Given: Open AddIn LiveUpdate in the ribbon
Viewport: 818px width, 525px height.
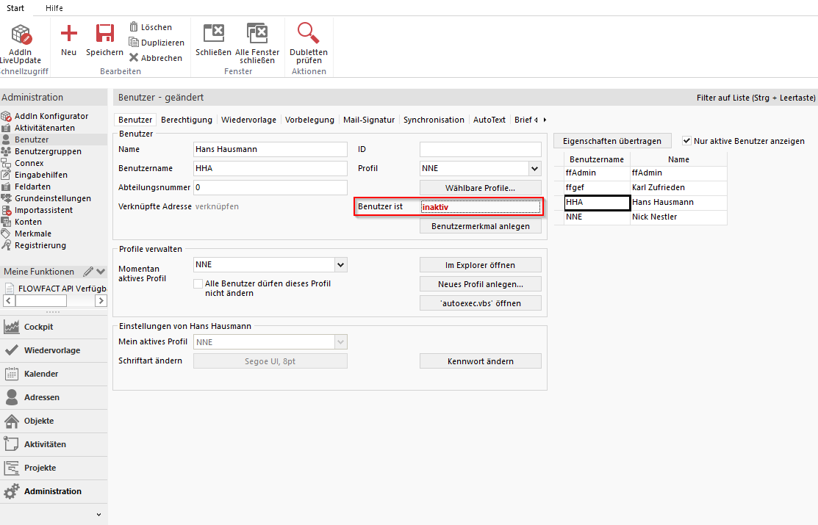Looking at the screenshot, I should point(21,35).
